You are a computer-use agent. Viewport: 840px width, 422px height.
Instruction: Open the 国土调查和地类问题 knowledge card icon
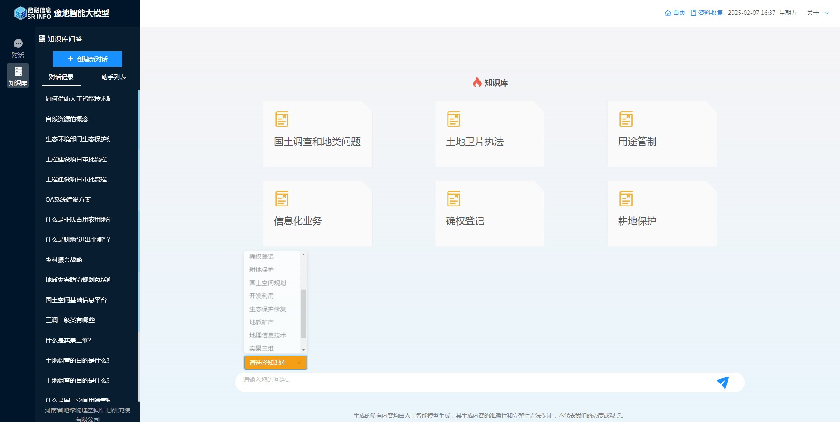tap(281, 119)
